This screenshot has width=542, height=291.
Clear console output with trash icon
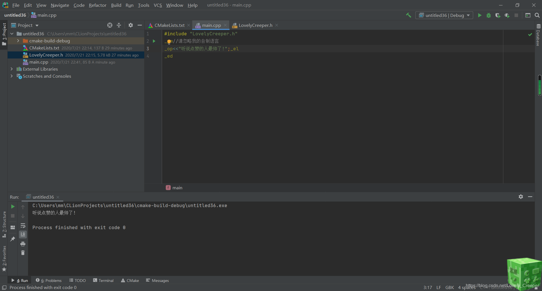23,253
